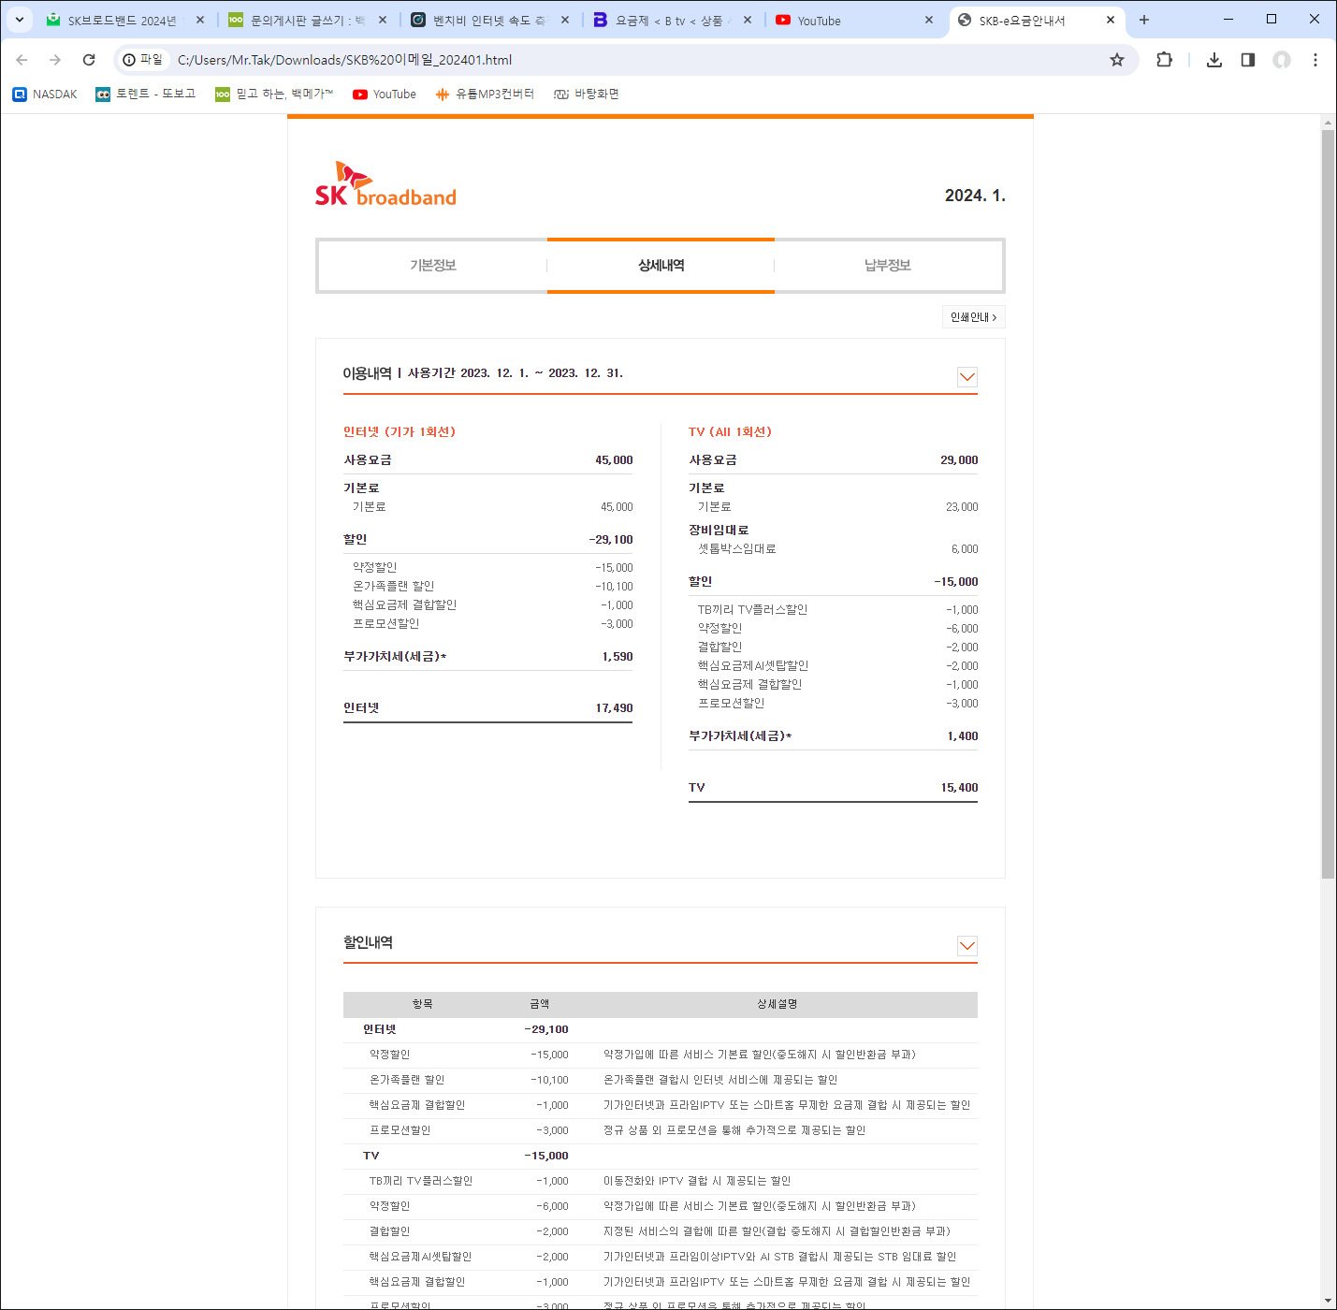Viewport: 1337px width, 1310px height.
Task: Switch to the 기본정보 tab
Action: click(432, 266)
